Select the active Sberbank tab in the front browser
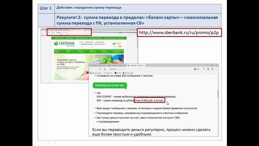This screenshot has width=259, height=146. click(x=136, y=65)
